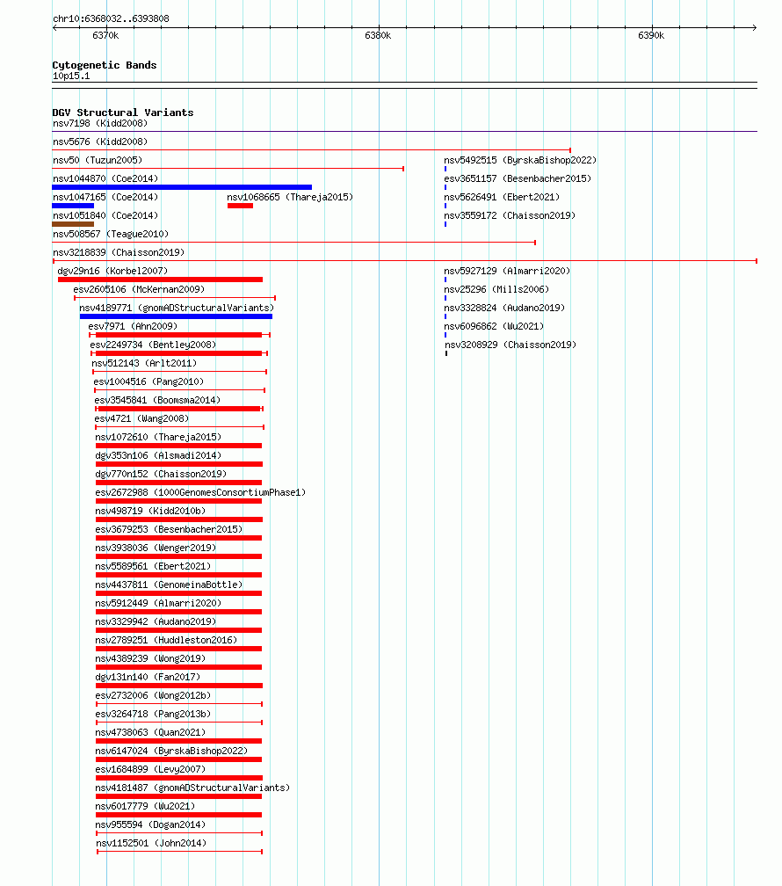Select esv2249734 (Bentley2008) label
782x886 pixels.
[x=153, y=345]
